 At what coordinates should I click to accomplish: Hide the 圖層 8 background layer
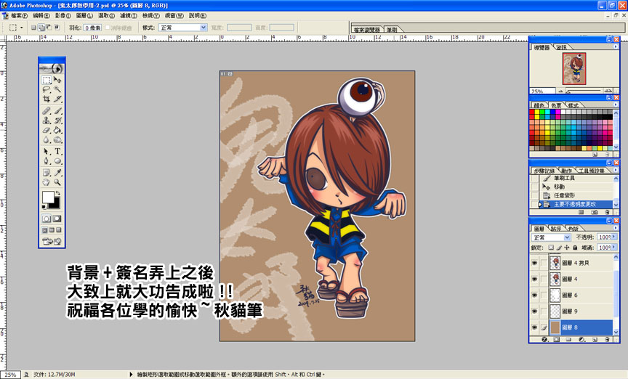[534, 327]
